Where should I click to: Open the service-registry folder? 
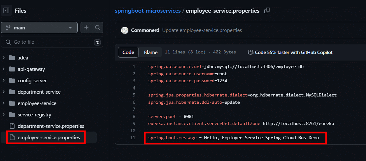(x=35, y=115)
